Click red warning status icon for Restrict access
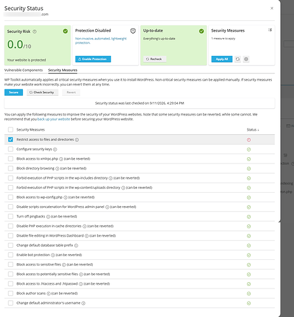This screenshot has width=294, height=317. click(249, 140)
